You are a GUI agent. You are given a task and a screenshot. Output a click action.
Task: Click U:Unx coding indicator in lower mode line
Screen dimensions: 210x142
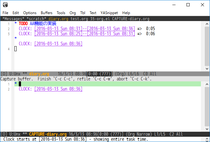[15, 134]
